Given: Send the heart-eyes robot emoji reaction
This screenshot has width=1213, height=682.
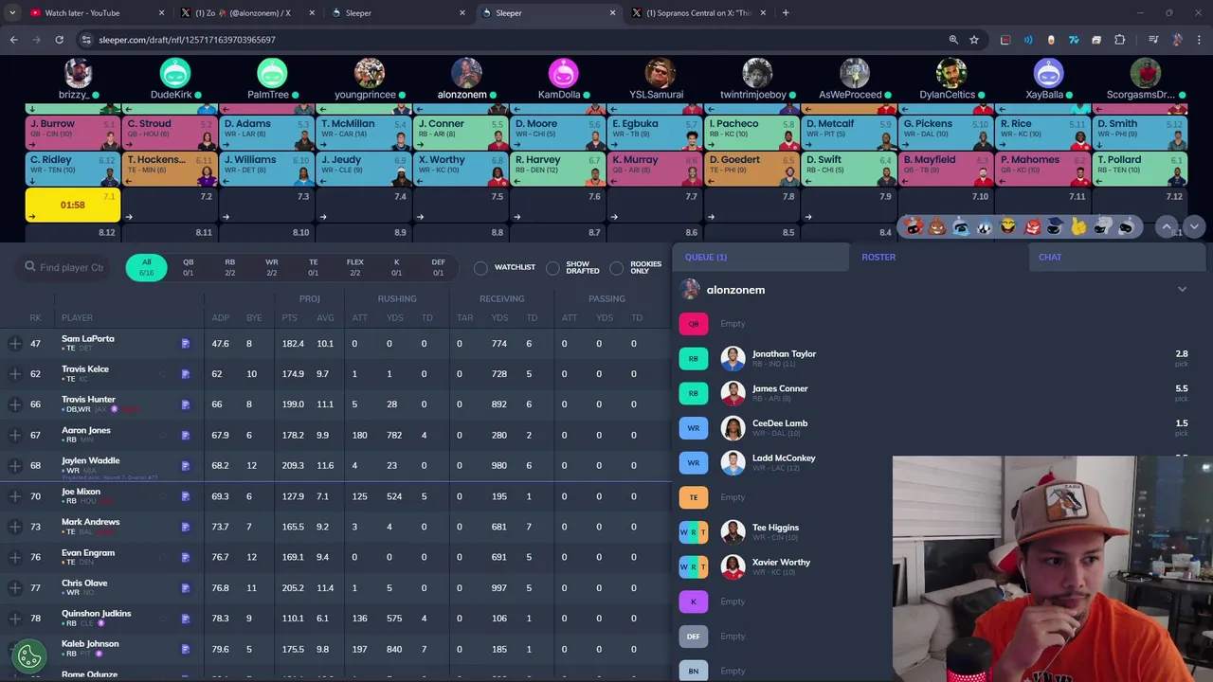Looking at the screenshot, I should point(914,227).
